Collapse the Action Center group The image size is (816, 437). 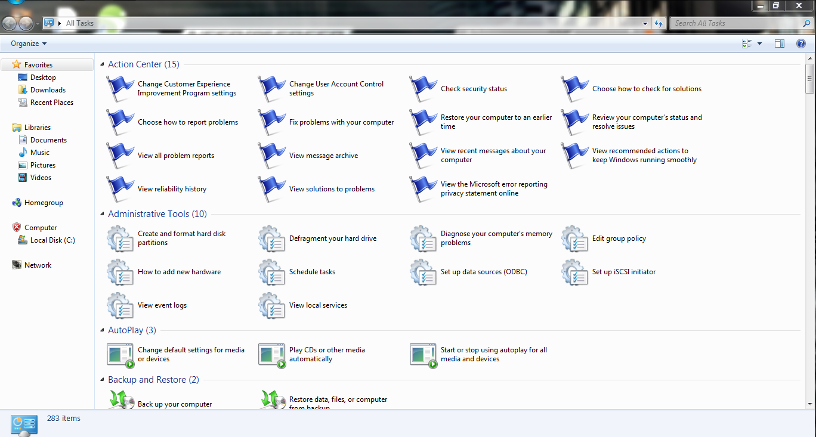coord(103,64)
